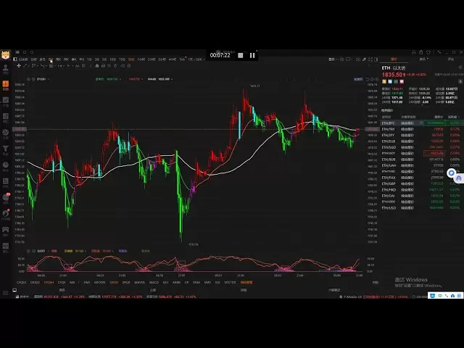Select the KDJ indicator
The image size is (464, 348).
click(x=166, y=282)
